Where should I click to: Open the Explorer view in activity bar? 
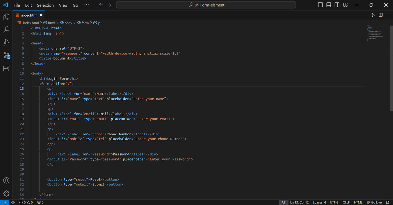(6, 17)
